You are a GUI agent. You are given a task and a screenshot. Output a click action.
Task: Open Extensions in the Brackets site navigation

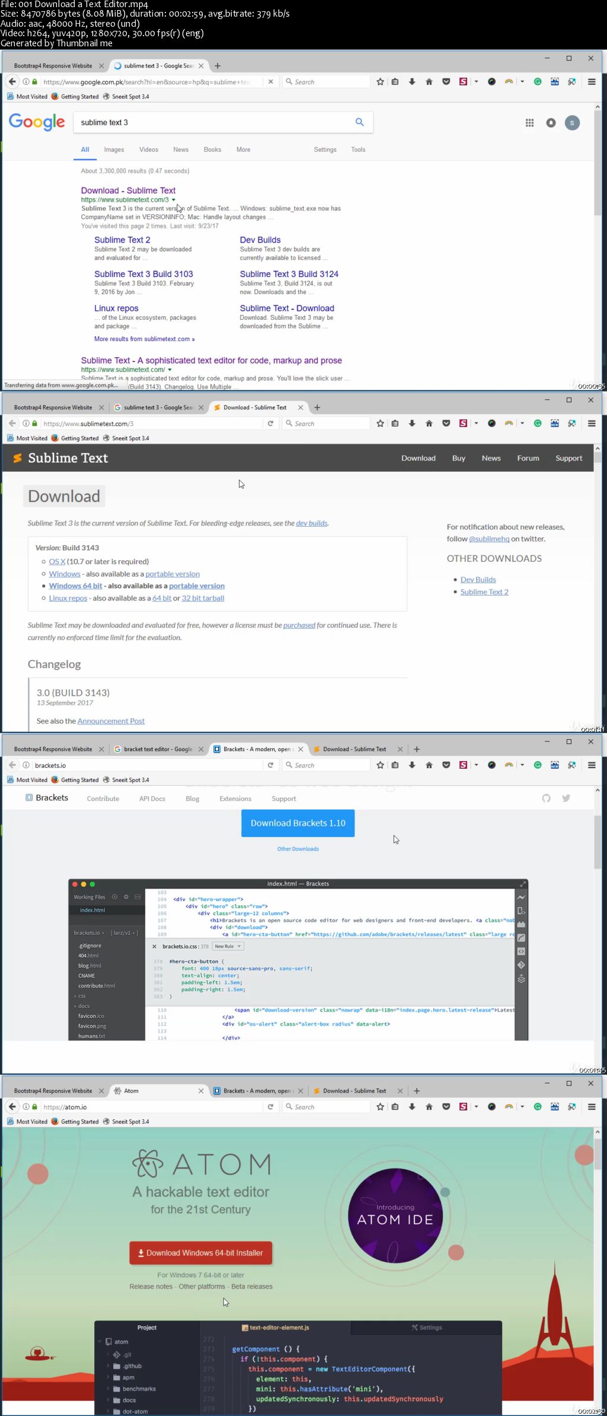click(235, 798)
